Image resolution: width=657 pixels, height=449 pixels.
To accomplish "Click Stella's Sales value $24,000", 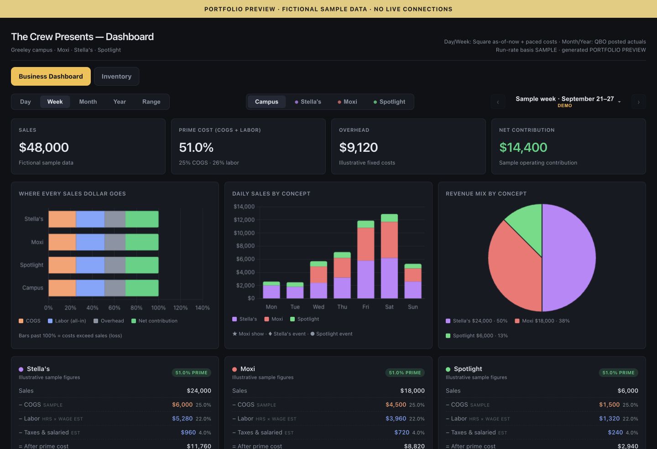I will [x=199, y=391].
